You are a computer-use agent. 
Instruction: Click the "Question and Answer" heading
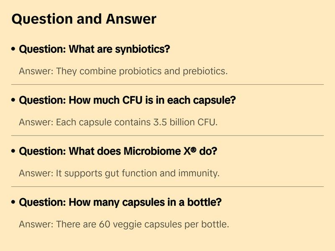point(84,19)
